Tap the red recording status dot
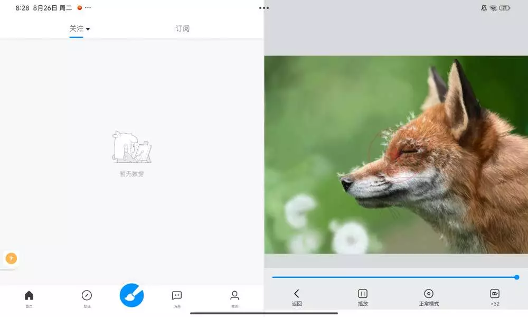The width and height of the screenshot is (528, 317). (80, 7)
